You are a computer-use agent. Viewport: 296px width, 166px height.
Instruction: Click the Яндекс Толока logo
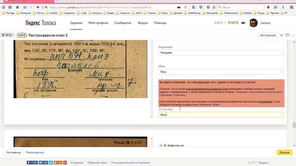[41, 23]
